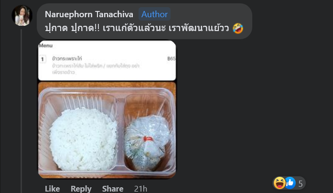This screenshot has width=333, height=193.
Task: Click the Naruephorn Tanachiva name link
Action: [x=89, y=14]
